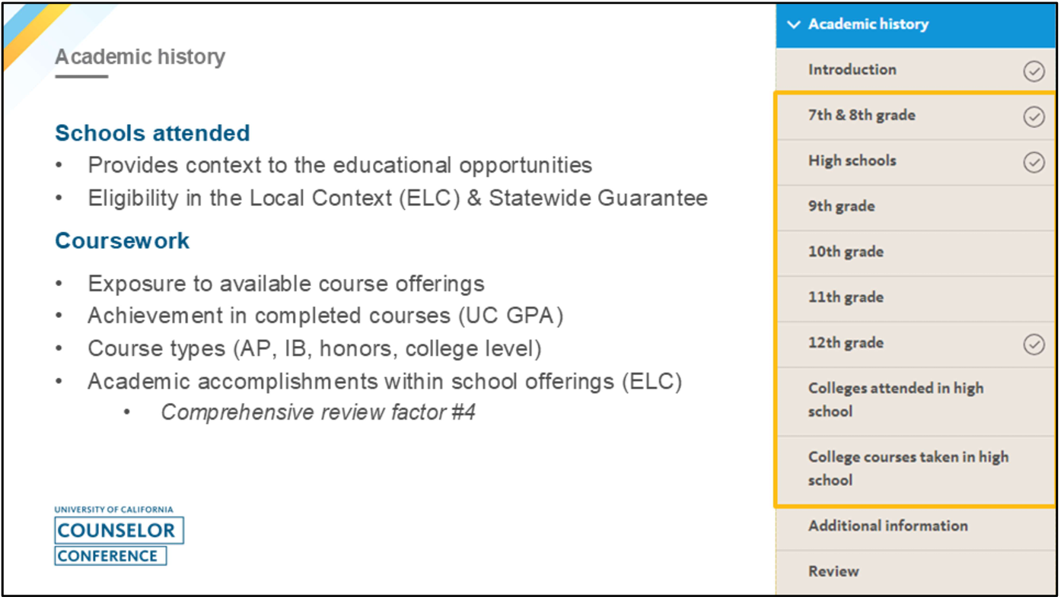Click the Academic history sidebar header
This screenshot has height=600, width=1064.
pyautogui.click(x=868, y=24)
